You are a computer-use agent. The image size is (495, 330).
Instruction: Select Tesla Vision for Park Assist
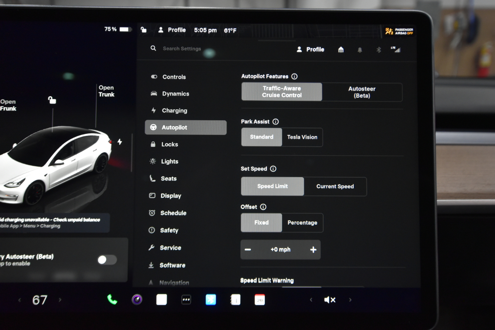point(302,137)
